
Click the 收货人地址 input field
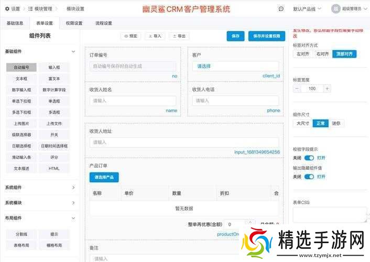[x=184, y=143]
